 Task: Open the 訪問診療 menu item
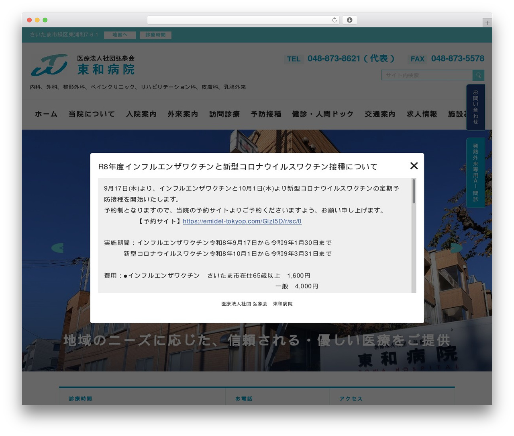[x=224, y=114]
